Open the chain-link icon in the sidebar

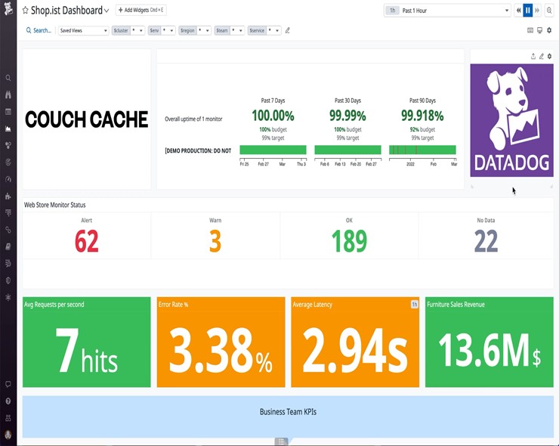point(8,230)
